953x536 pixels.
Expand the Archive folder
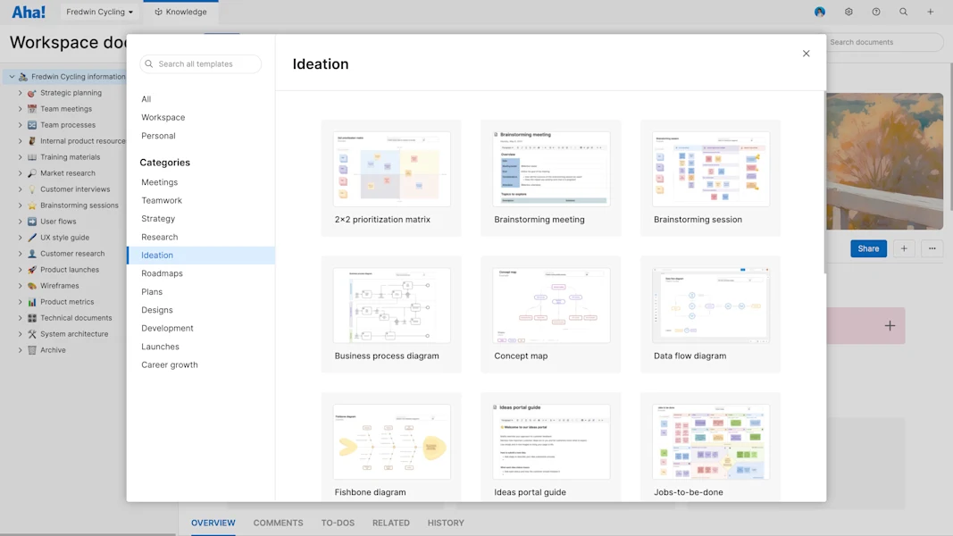[x=20, y=350]
